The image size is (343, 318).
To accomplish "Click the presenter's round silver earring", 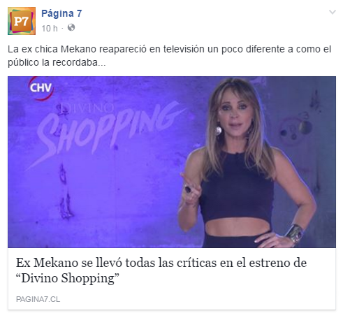I will tap(218, 130).
